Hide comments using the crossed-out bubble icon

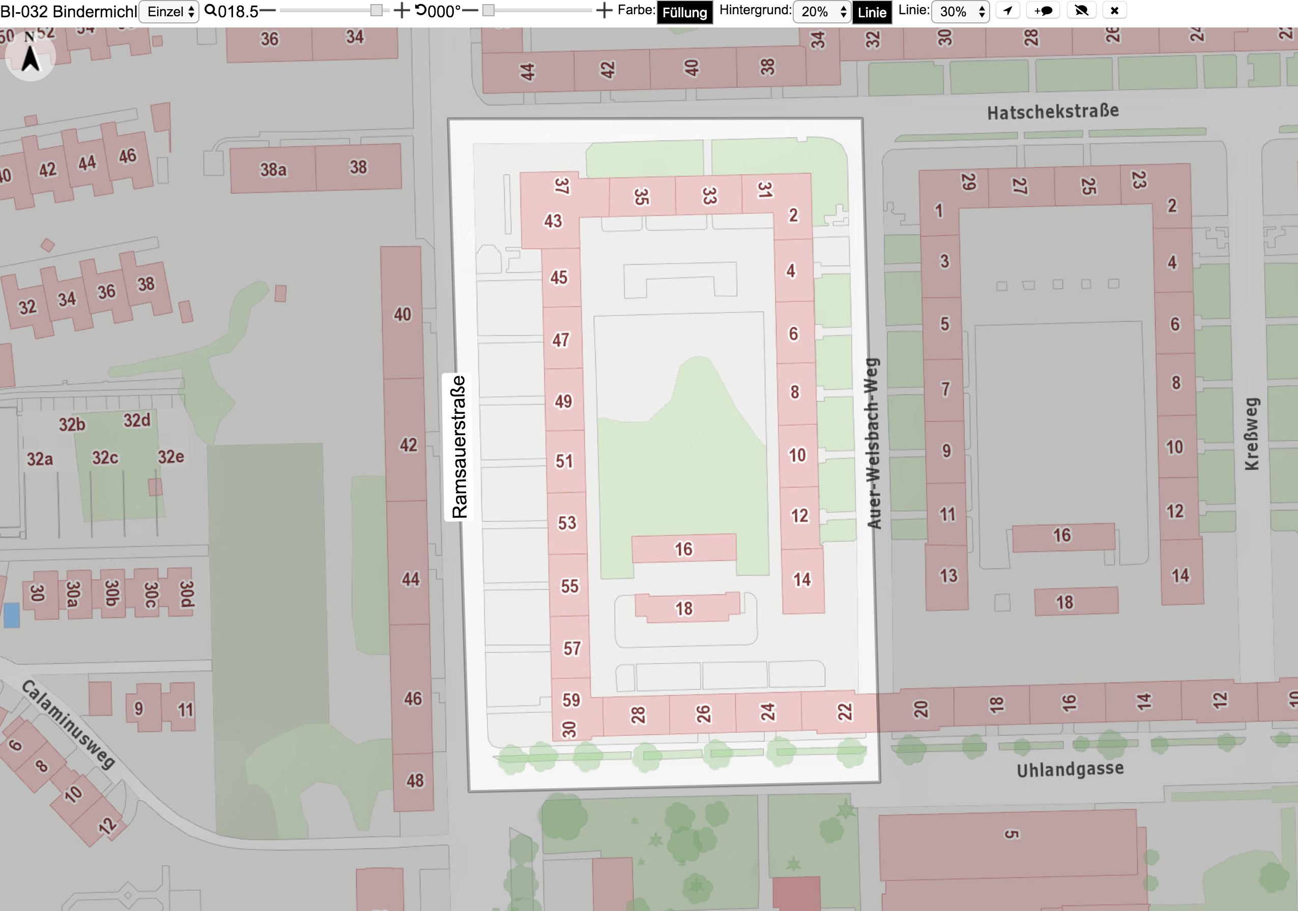(1081, 11)
